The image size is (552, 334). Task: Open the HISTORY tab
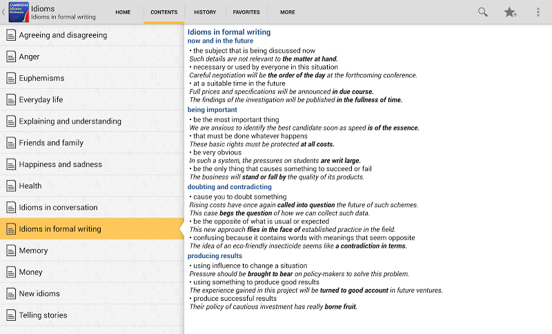point(205,12)
